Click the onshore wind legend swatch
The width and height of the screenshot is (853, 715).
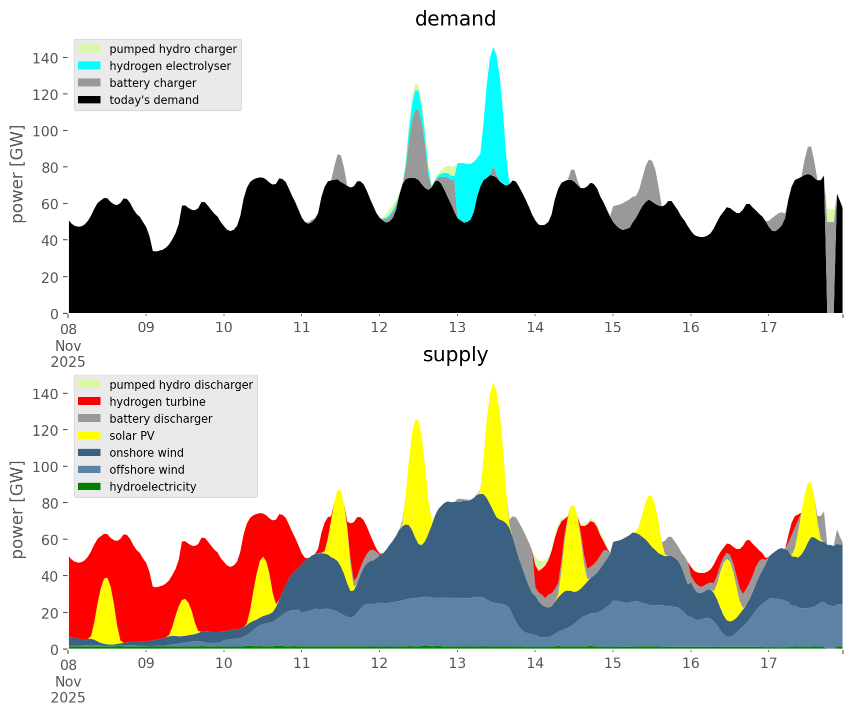click(89, 453)
